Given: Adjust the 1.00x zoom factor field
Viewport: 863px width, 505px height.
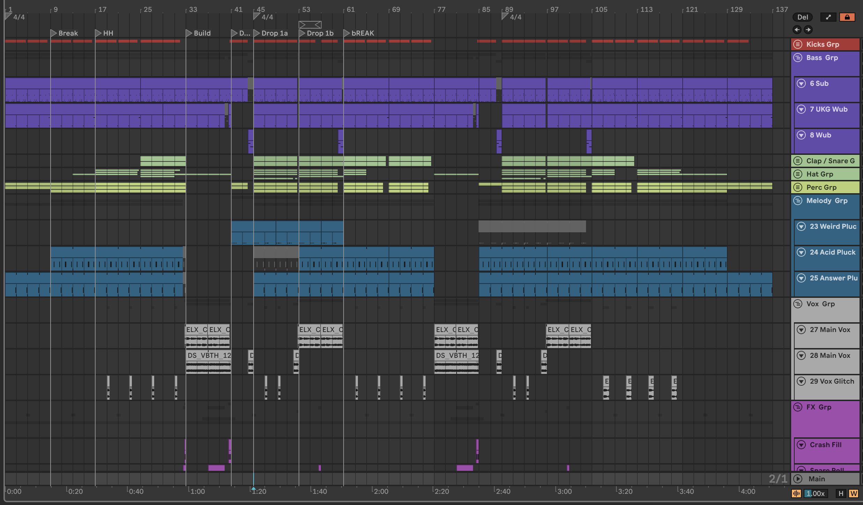Looking at the screenshot, I should click(x=816, y=493).
